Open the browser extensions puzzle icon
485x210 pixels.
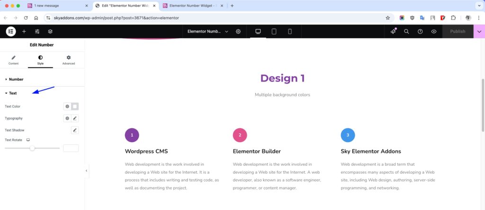pyautogui.click(x=453, y=18)
